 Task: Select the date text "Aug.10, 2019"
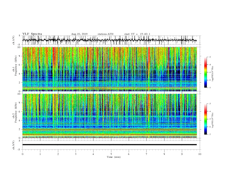coord(79,34)
